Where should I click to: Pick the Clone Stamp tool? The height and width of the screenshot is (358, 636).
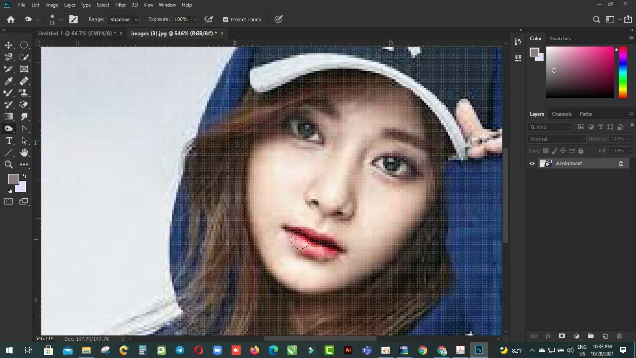[24, 93]
